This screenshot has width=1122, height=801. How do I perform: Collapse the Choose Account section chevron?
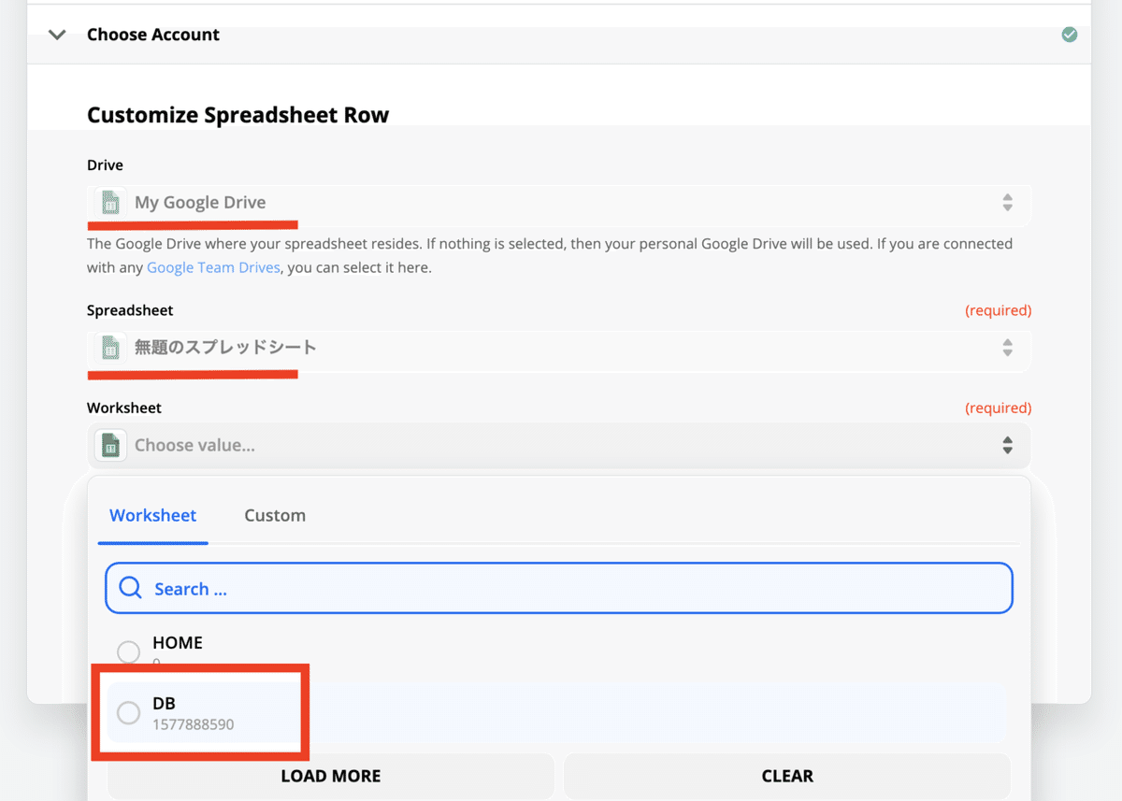pyautogui.click(x=57, y=35)
